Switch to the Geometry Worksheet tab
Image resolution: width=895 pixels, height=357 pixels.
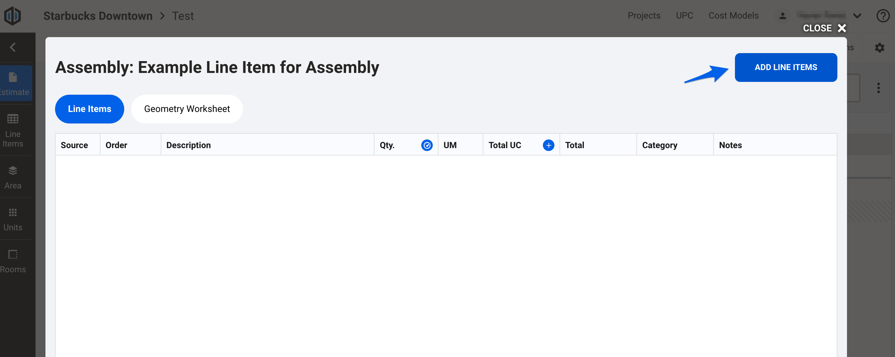click(x=187, y=109)
